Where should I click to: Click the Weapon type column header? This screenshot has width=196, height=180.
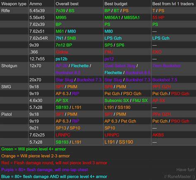[14, 4]
